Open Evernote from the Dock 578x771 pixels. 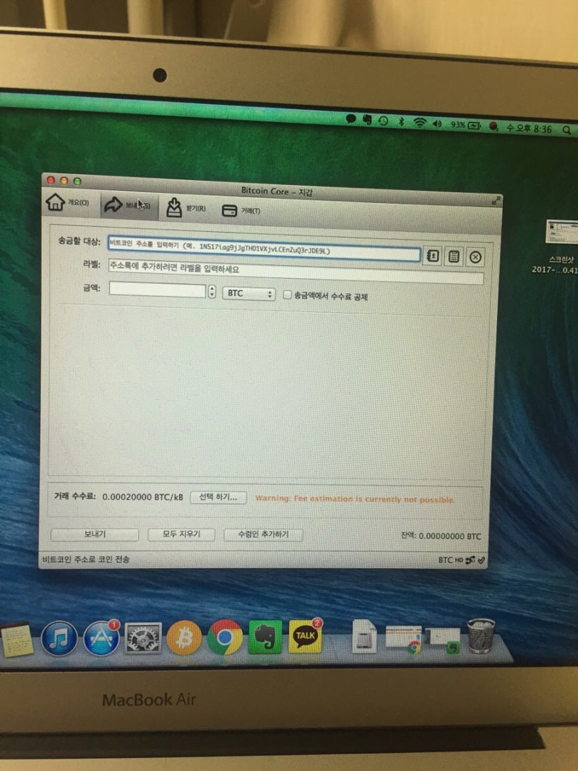click(265, 637)
